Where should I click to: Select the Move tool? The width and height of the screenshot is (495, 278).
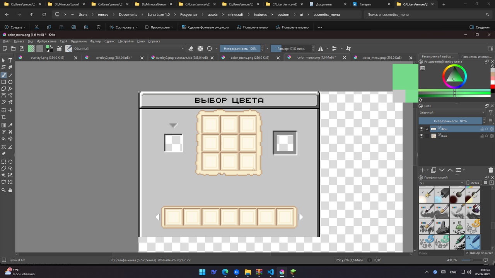click(x=10, y=110)
